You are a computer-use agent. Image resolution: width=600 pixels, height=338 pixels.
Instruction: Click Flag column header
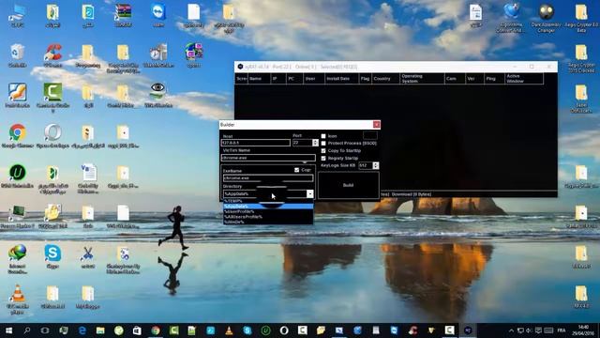click(365, 79)
